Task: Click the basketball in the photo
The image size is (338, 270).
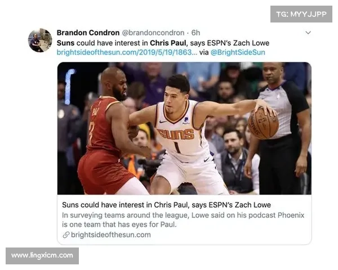Action: 263,123
